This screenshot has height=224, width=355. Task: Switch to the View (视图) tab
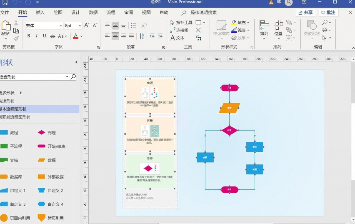(x=146, y=12)
